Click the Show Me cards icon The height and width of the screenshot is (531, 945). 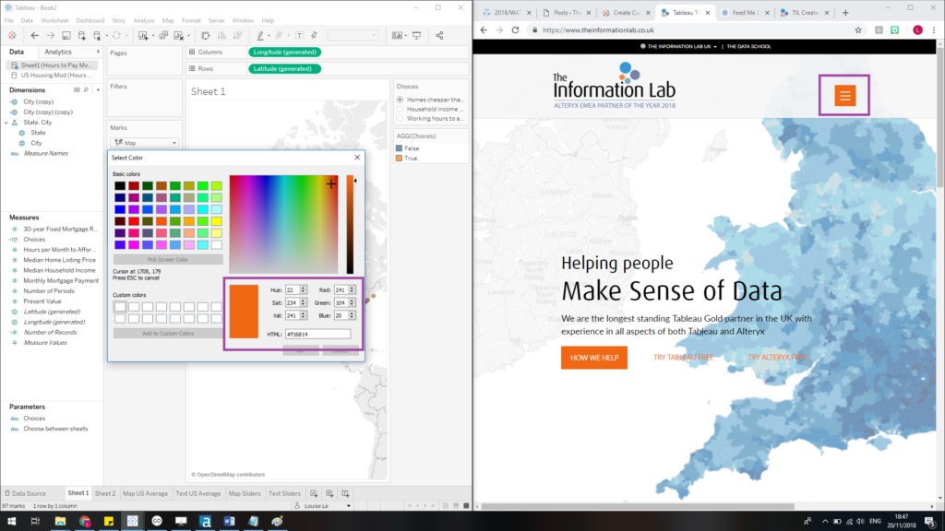coord(397,36)
